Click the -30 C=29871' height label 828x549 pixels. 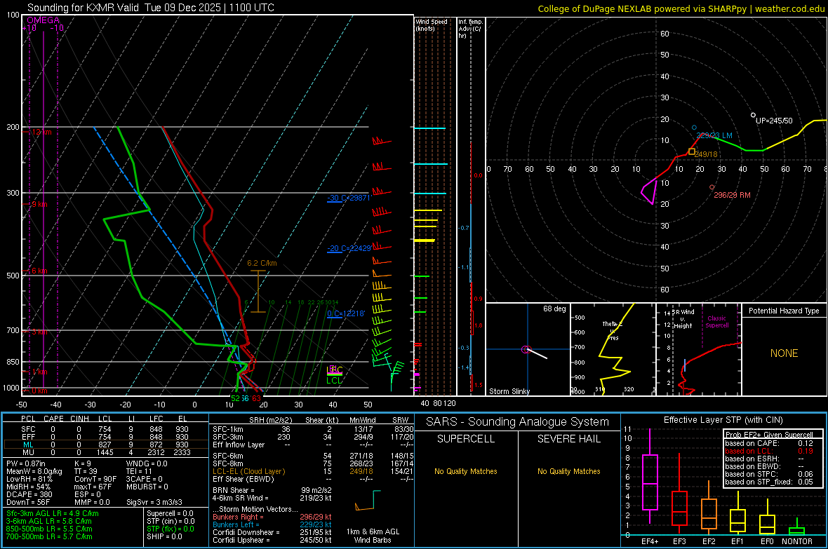349,198
